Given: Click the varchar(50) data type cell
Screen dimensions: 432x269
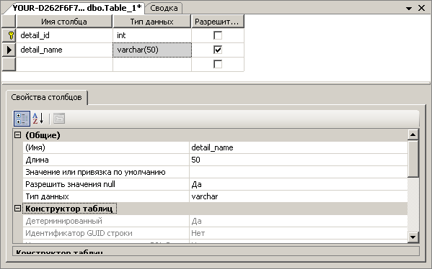Looking at the screenshot, I should coord(151,50).
